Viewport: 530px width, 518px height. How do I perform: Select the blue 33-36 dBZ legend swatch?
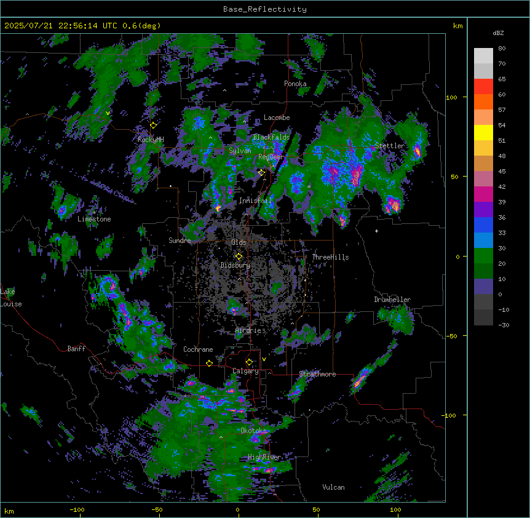tap(483, 225)
